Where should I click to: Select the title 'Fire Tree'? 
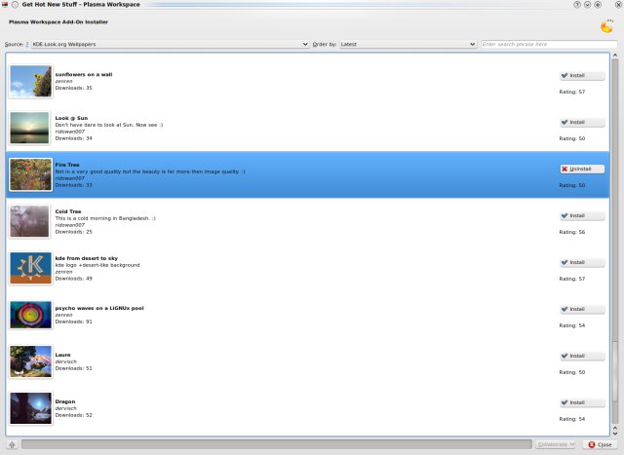67,165
